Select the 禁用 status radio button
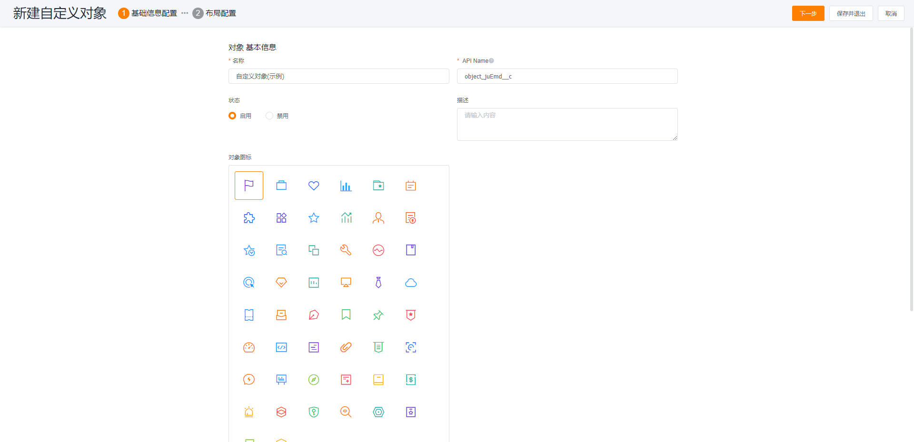 pyautogui.click(x=269, y=116)
